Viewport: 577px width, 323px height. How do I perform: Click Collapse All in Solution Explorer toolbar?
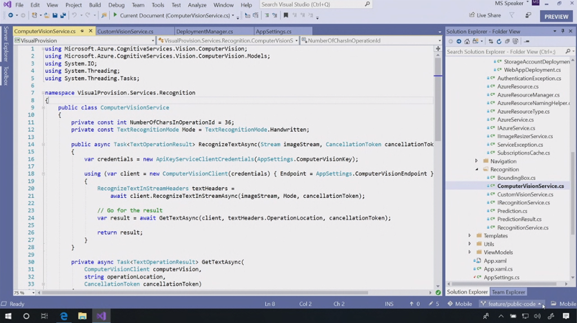click(x=507, y=41)
